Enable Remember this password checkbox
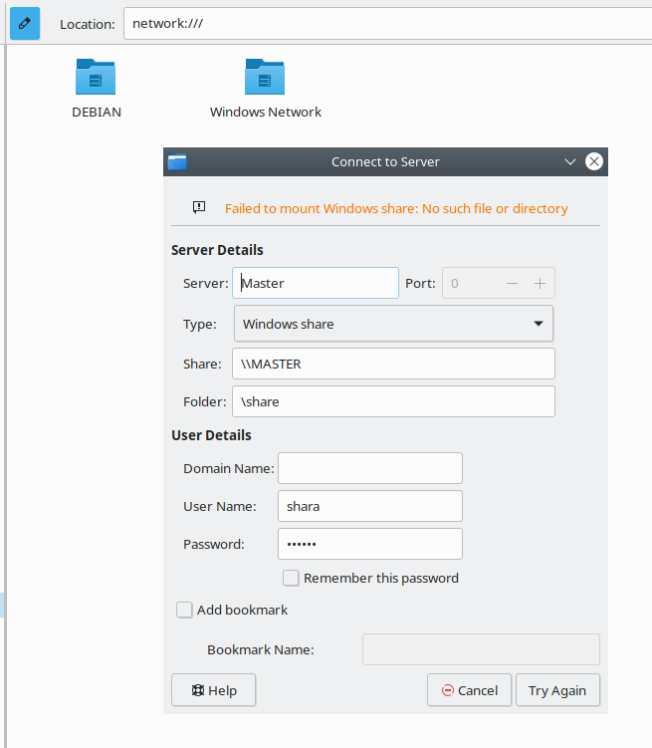This screenshot has width=652, height=748. 291,578
